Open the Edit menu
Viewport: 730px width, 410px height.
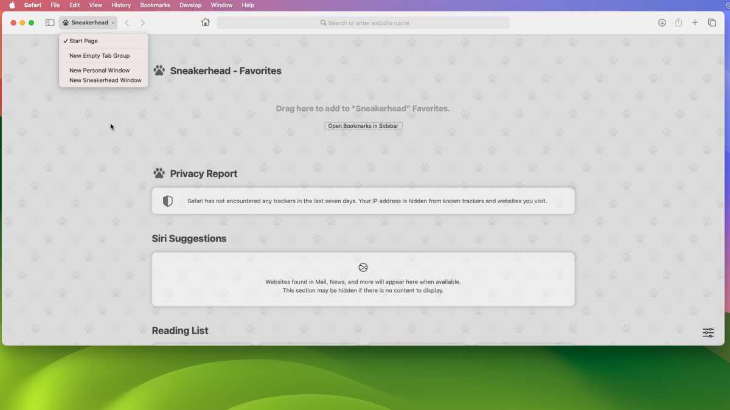(x=74, y=5)
